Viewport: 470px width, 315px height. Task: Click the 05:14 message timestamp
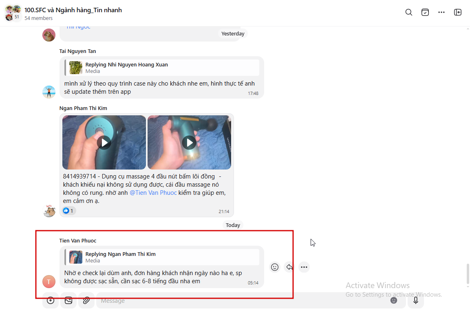point(253,283)
